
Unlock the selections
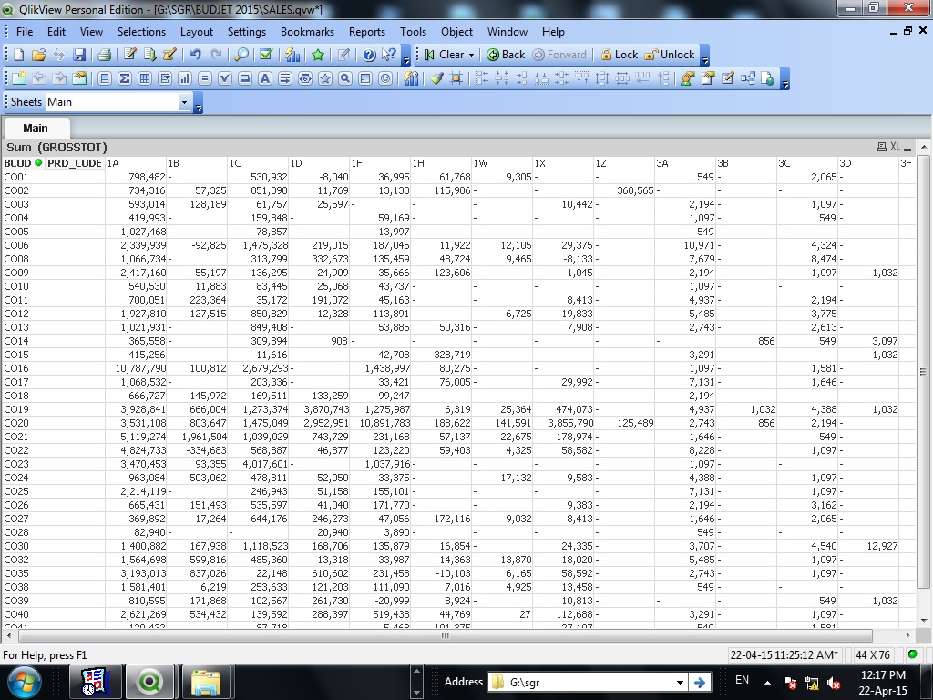point(669,55)
